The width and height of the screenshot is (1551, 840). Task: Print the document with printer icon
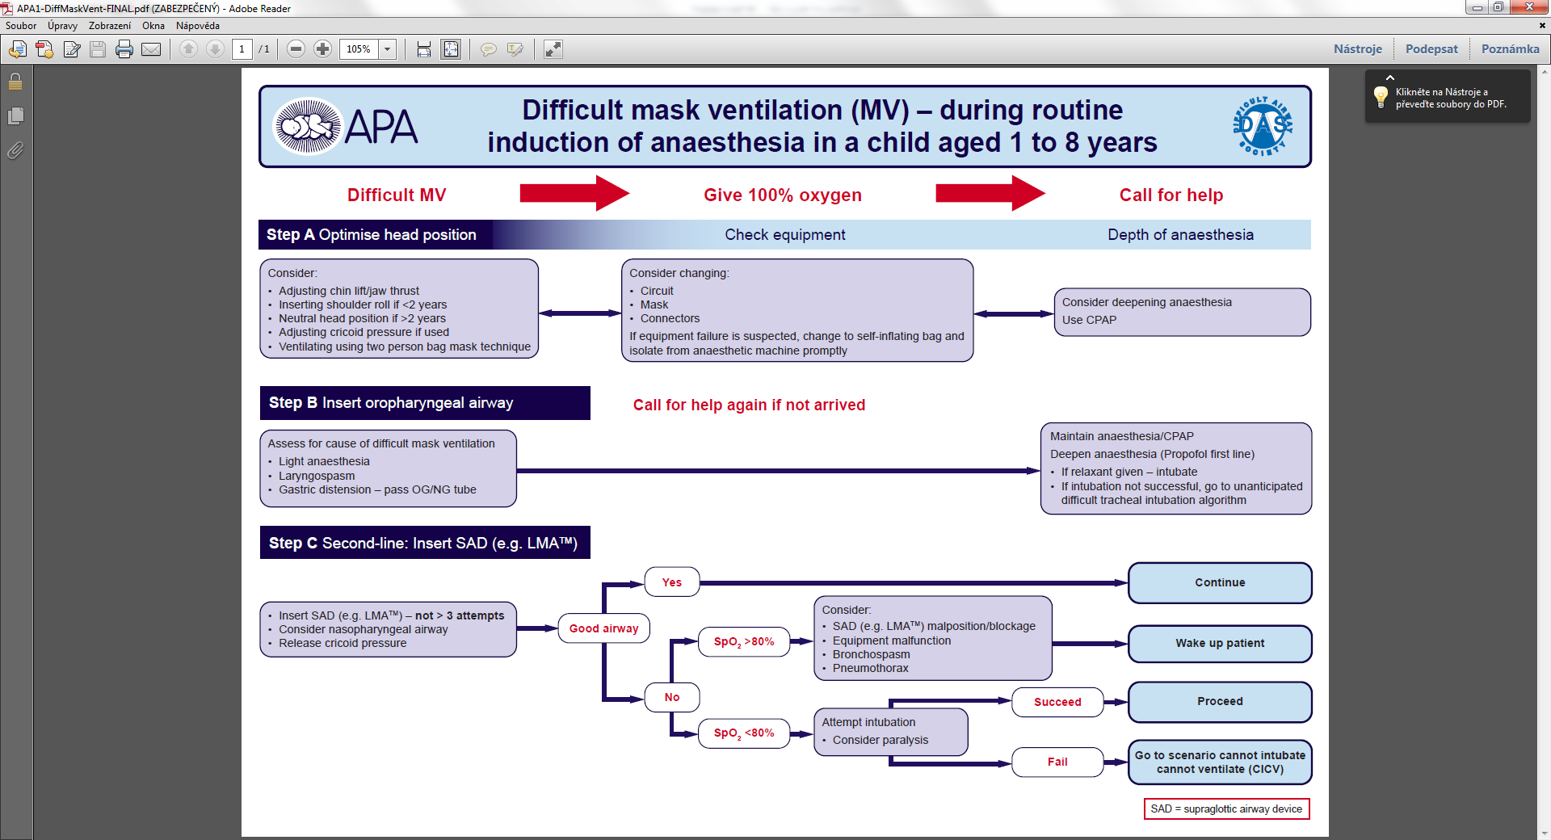[x=124, y=49]
